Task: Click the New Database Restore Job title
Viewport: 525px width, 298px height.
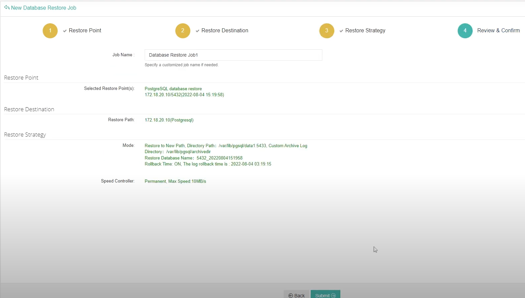Action: pos(44,8)
